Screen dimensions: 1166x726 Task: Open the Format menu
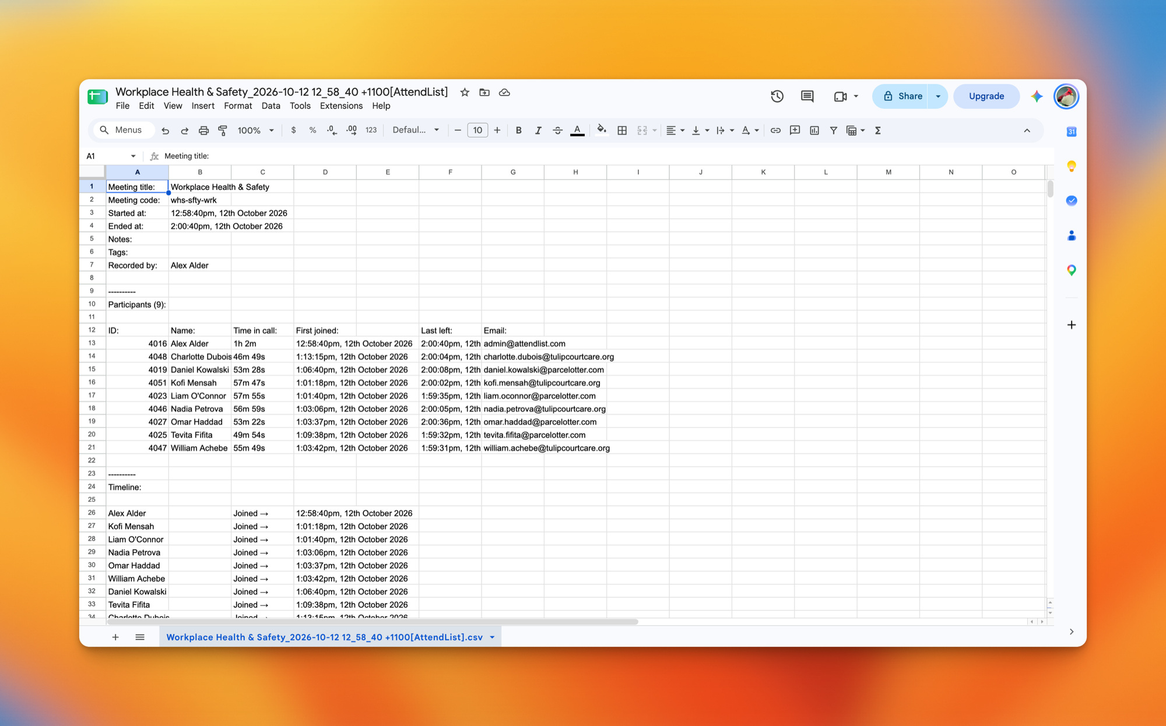(x=238, y=106)
